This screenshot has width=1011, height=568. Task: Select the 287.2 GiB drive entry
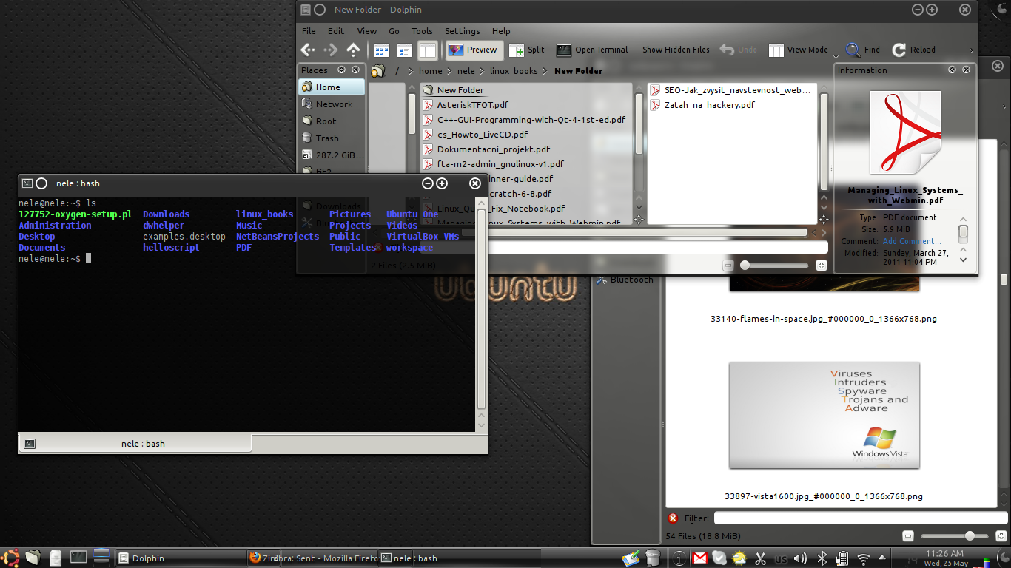pos(332,155)
